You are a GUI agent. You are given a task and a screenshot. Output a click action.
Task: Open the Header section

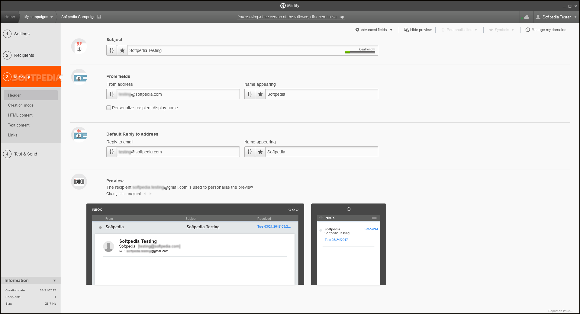(x=31, y=95)
